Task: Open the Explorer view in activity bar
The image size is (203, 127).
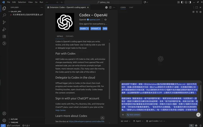Action: click(4, 8)
